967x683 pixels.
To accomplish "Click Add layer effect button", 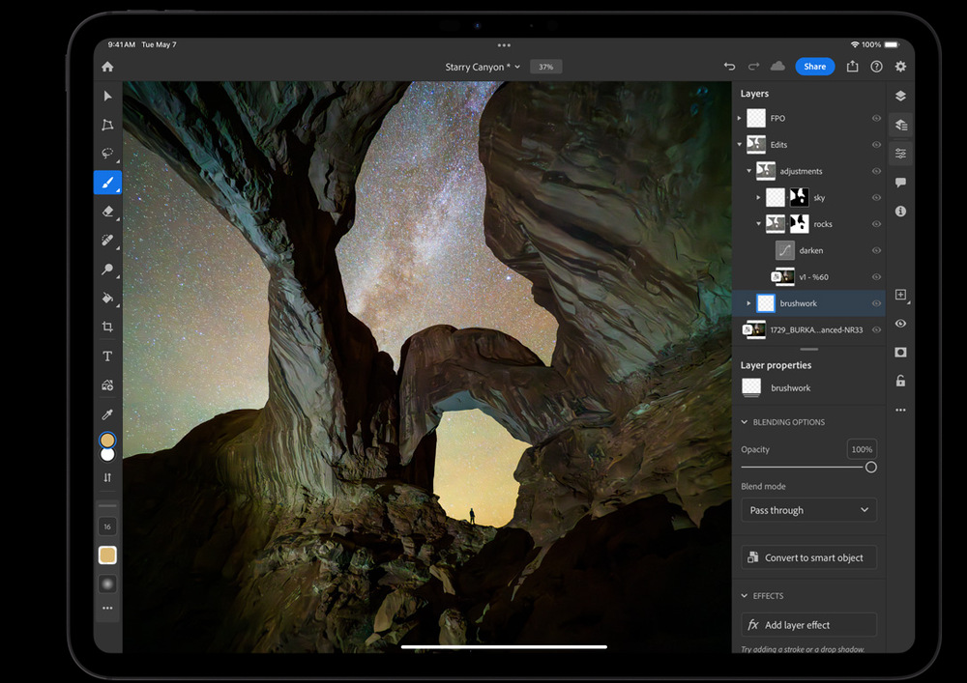I will [808, 625].
